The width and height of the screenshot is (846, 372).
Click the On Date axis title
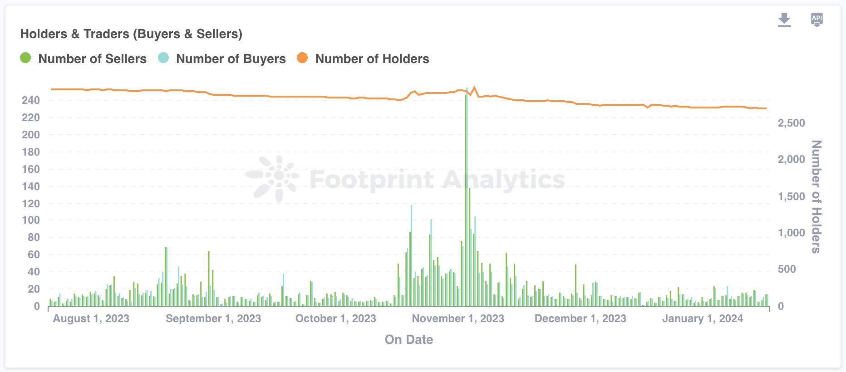408,340
